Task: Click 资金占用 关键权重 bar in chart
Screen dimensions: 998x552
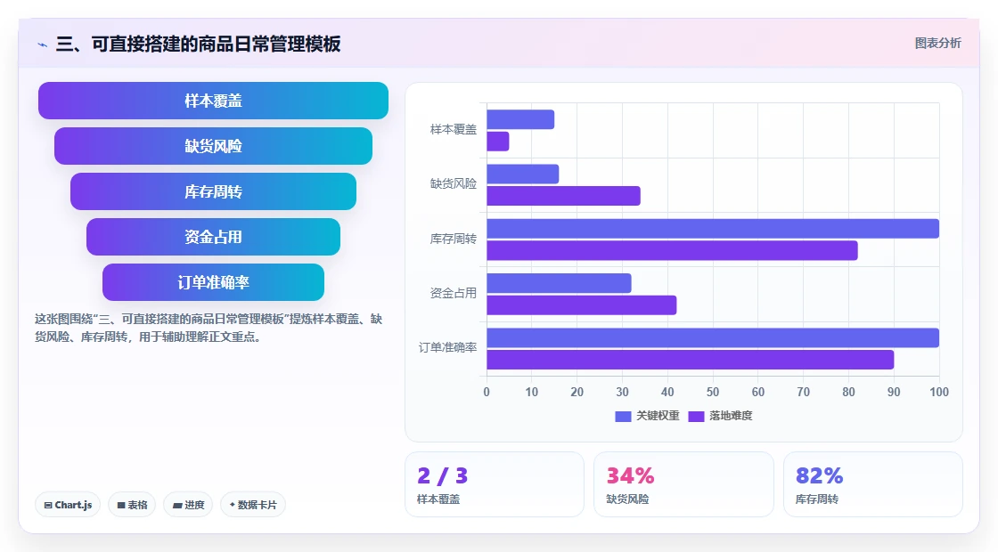Action: (x=559, y=283)
